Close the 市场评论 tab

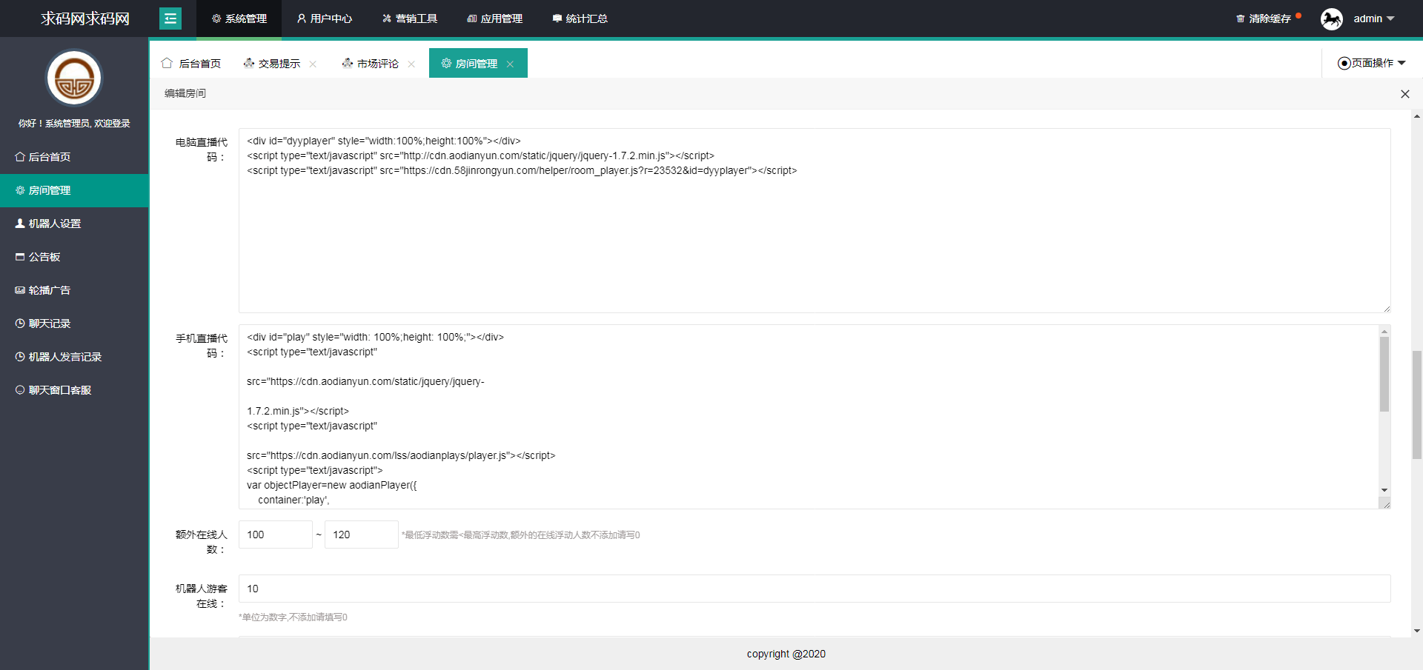[x=411, y=64]
